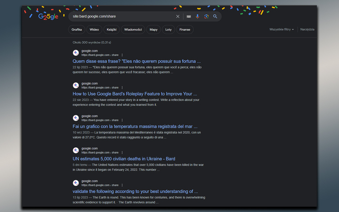
Task: Click google.com site name above Roleplay result
Action: 90,83
